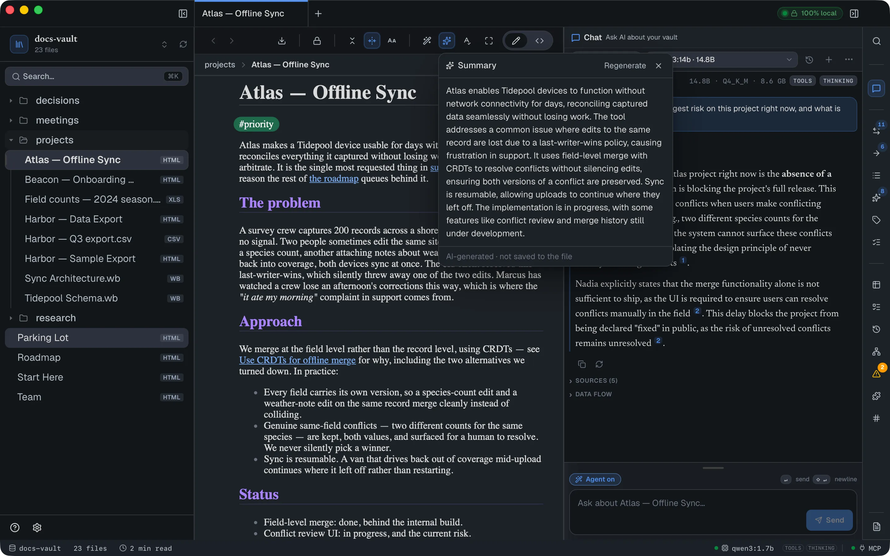
Task: Open a new tab with the plus button
Action: tap(319, 14)
